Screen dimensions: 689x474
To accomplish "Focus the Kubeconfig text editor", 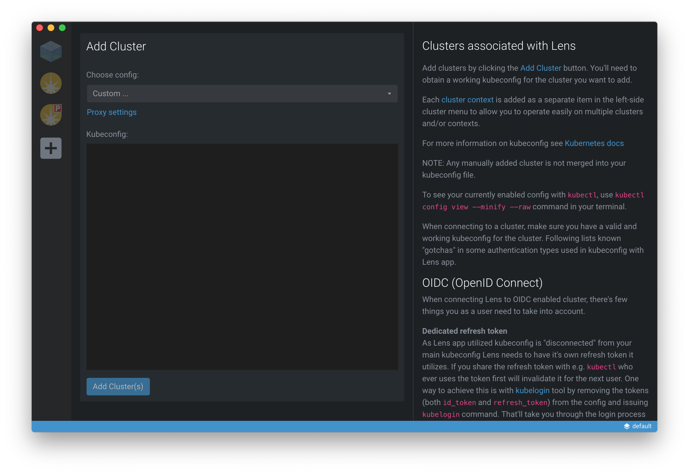I will [242, 257].
